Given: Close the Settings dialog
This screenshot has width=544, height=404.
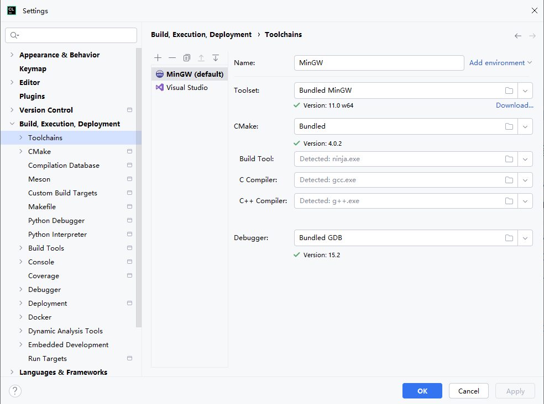Looking at the screenshot, I should (534, 10).
